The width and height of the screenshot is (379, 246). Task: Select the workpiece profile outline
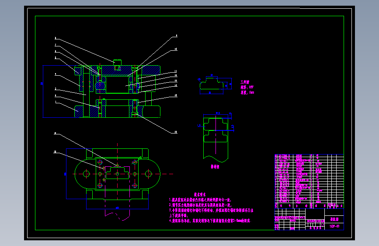[x=212, y=83]
